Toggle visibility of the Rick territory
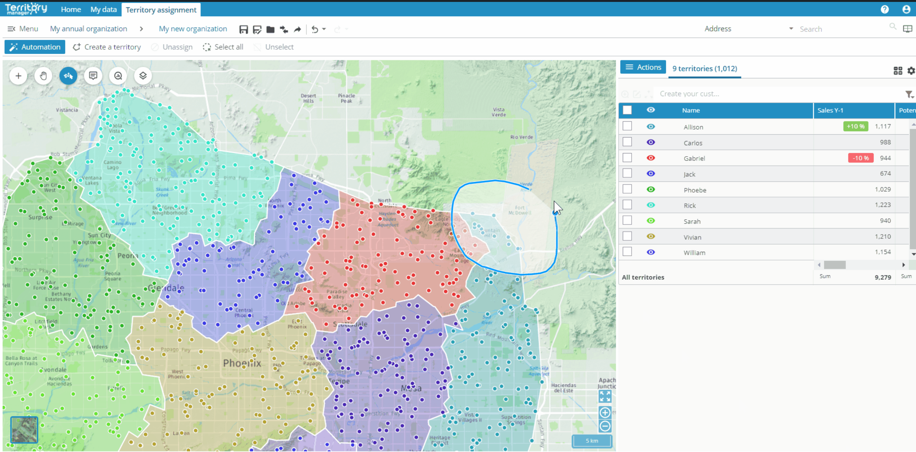The height and width of the screenshot is (452, 916). tap(651, 205)
